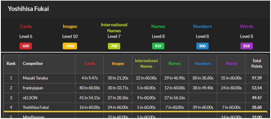271x119 pixels.
Task: Click total points value 53.54
Action: tap(257, 88)
